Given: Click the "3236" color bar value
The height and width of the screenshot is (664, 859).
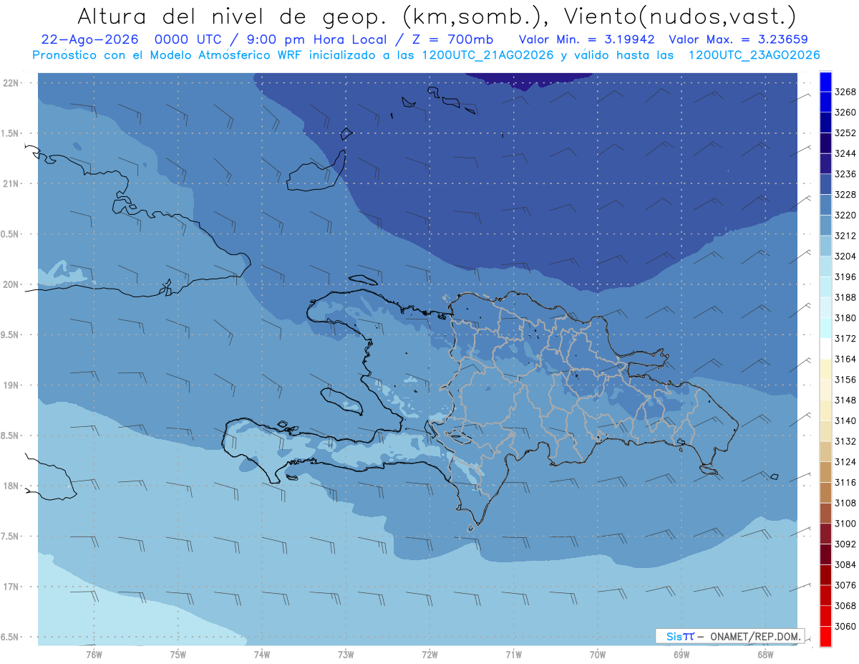Looking at the screenshot, I should tap(846, 174).
